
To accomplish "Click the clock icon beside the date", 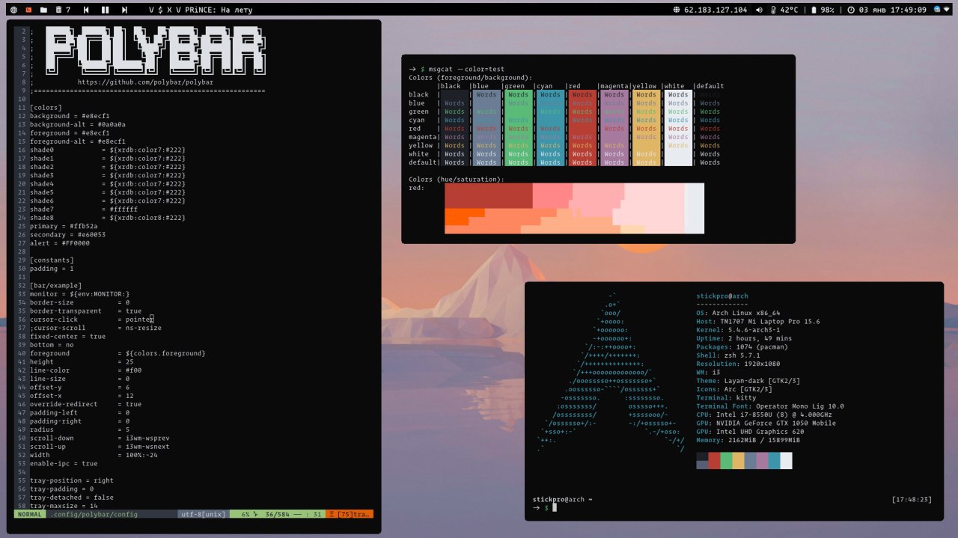I will (851, 10).
